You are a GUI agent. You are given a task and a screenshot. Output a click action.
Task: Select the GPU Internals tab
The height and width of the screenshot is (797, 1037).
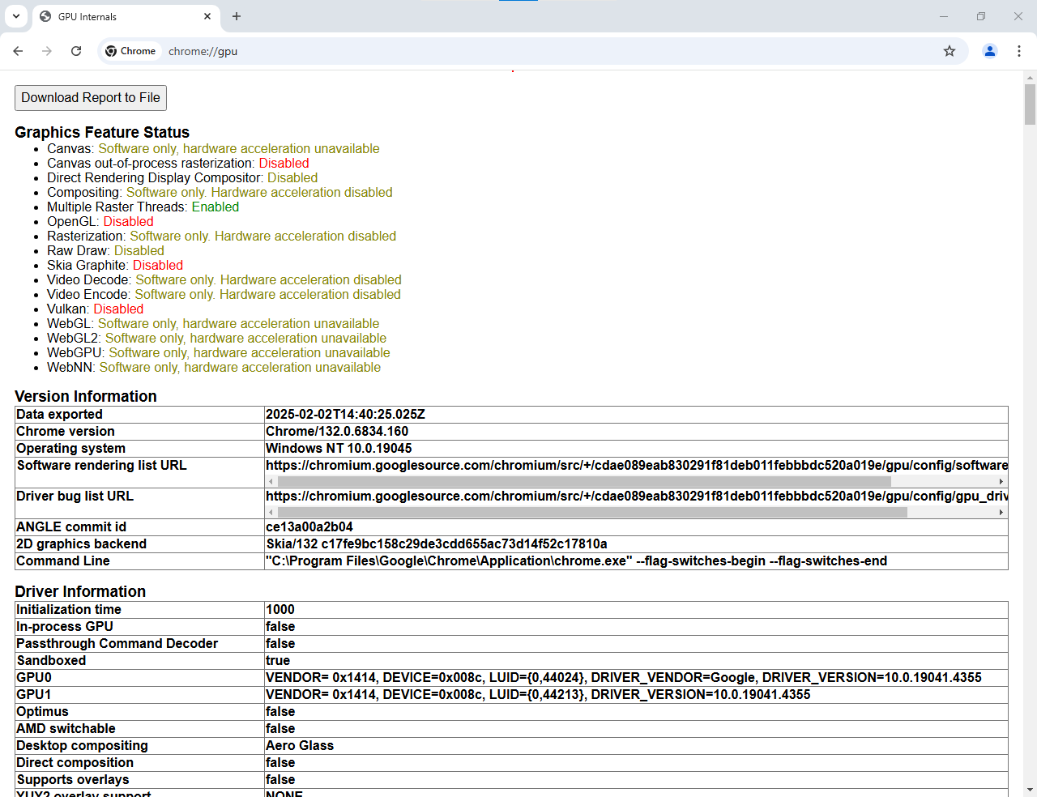tap(126, 16)
